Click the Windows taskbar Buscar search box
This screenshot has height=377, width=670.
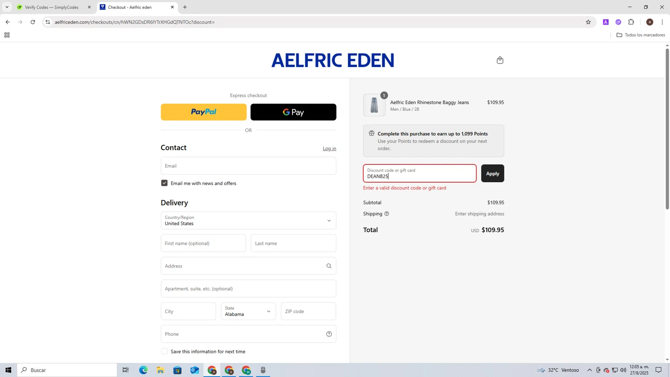[x=67, y=370]
